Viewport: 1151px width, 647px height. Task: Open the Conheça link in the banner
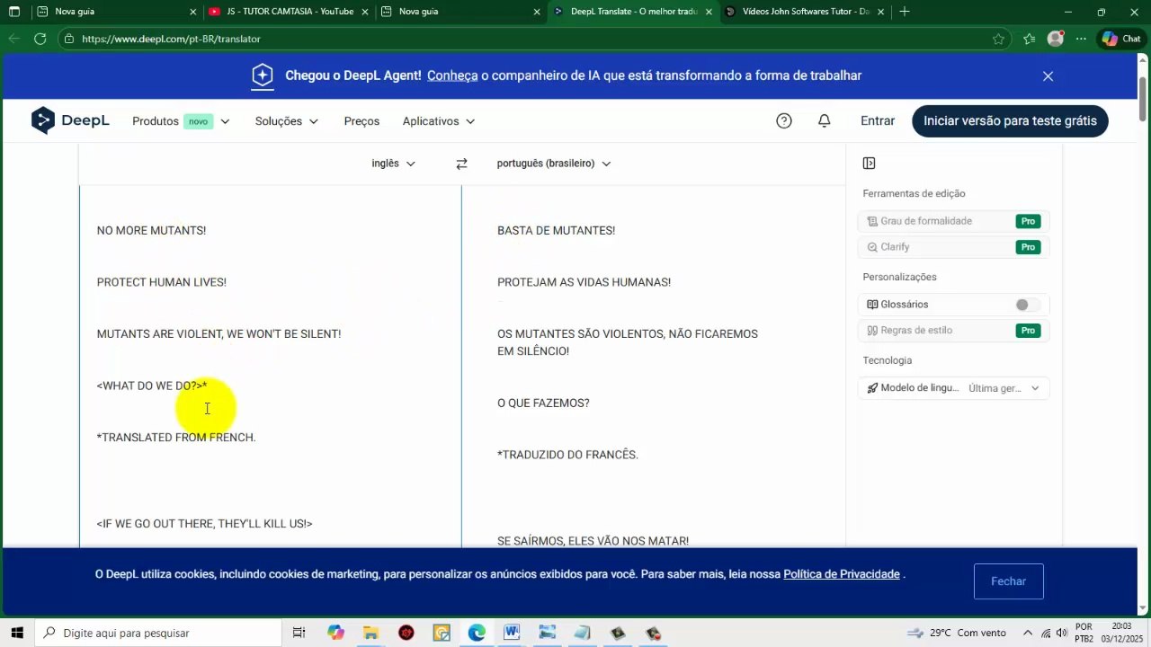pos(452,75)
